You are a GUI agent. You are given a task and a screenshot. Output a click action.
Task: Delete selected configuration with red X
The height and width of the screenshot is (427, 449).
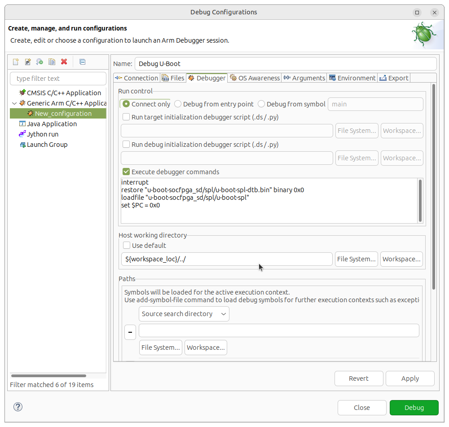[64, 62]
